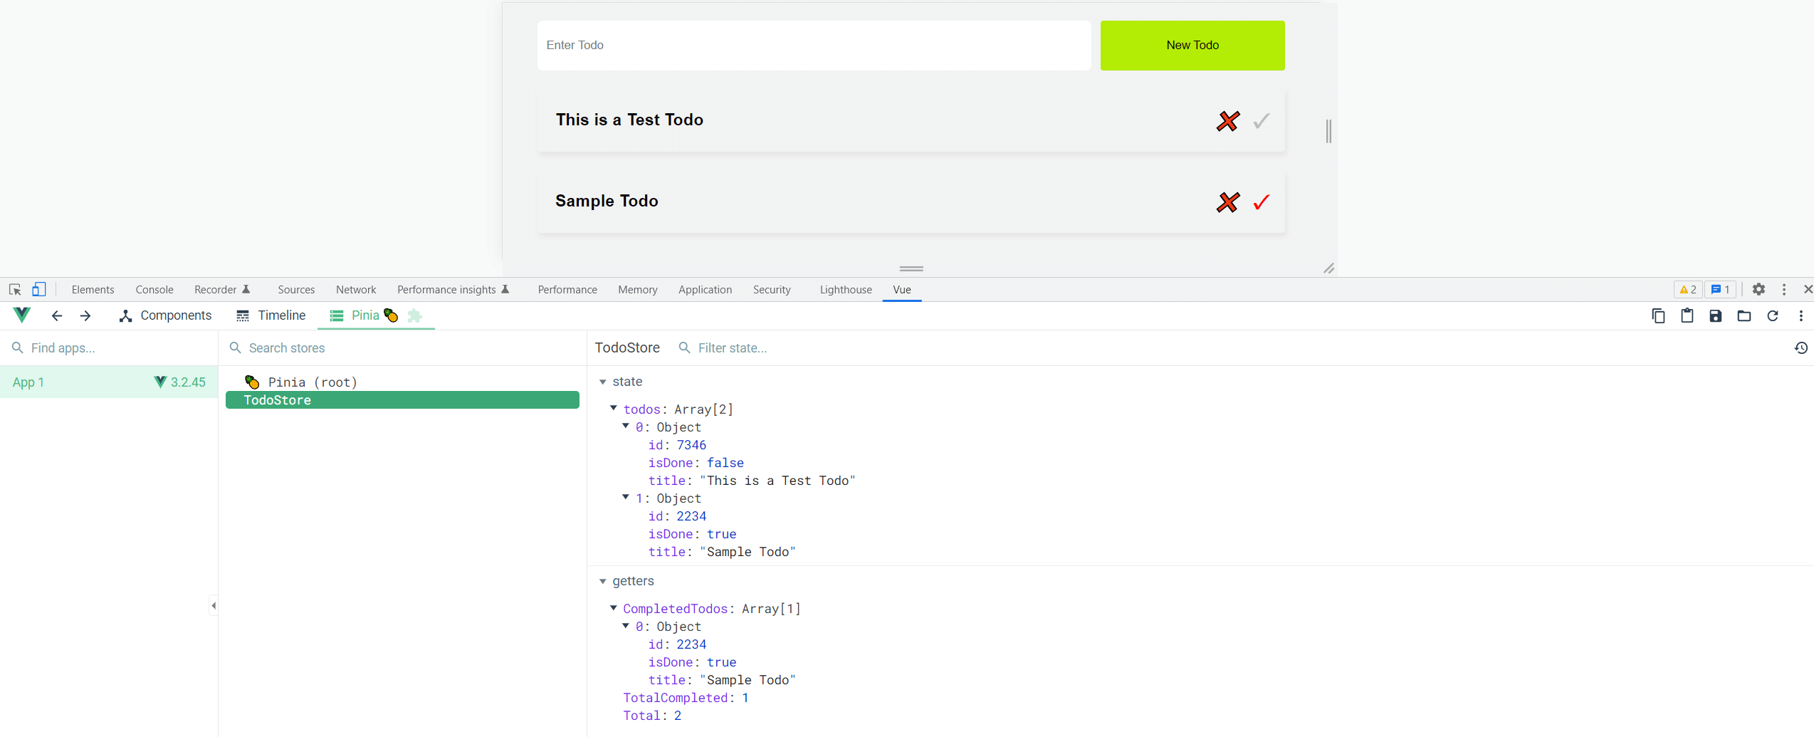The height and width of the screenshot is (737, 1814).
Task: Open the Console panel in DevTools
Action: click(x=154, y=289)
